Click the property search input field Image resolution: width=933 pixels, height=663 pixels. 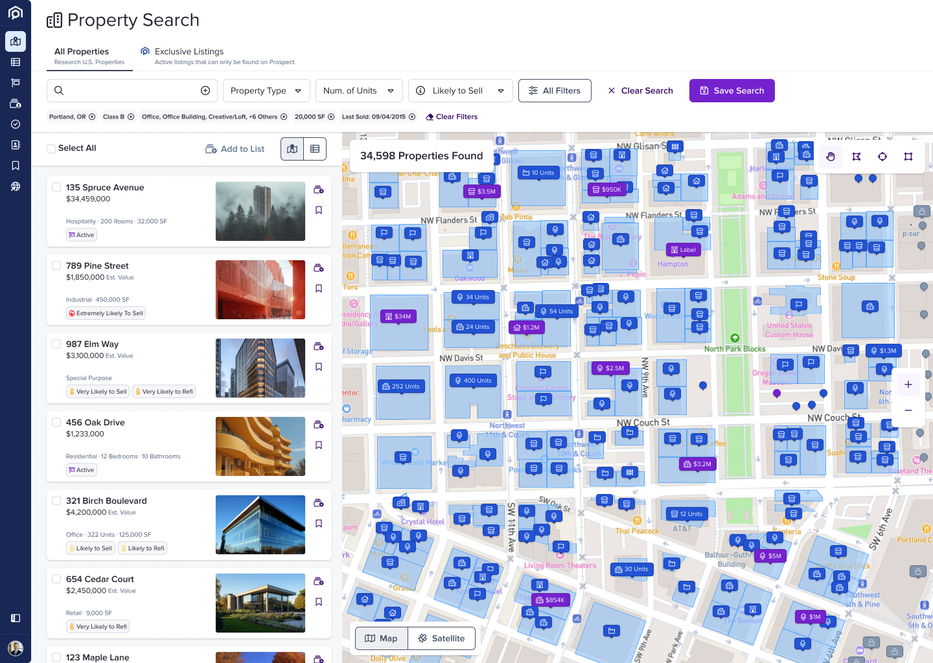(132, 91)
